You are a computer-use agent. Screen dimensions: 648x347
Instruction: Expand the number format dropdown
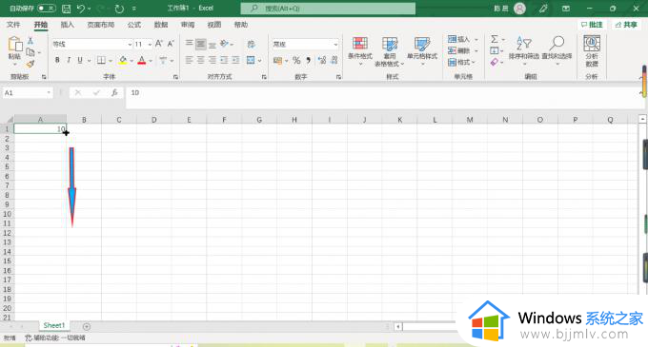coord(335,44)
